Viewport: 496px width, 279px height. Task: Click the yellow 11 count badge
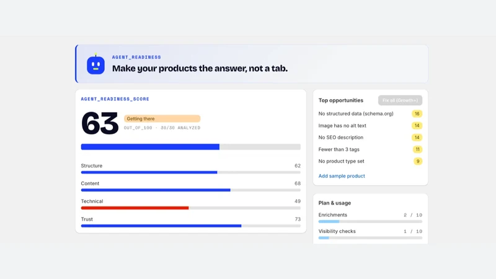(417, 149)
